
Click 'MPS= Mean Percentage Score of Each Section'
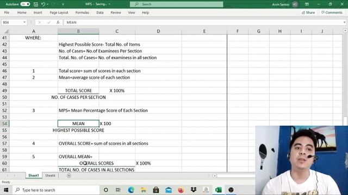[103, 110]
